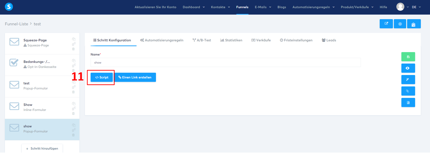Click top copy icon on Bedankungs row
This screenshot has width=430, height=154.
click(x=74, y=60)
